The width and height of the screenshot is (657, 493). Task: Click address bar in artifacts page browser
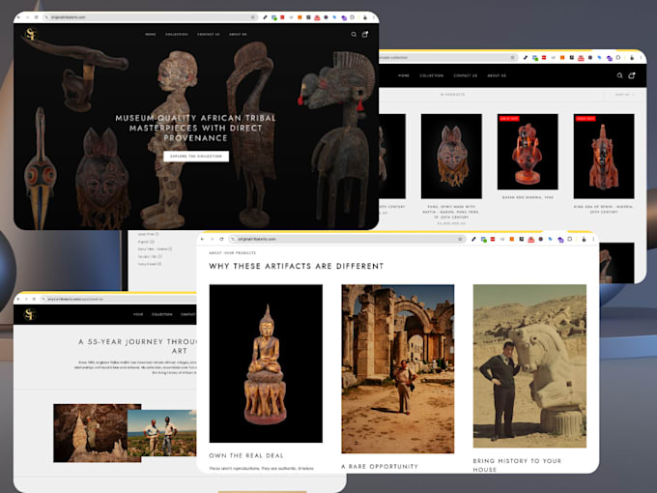pyautogui.click(x=347, y=239)
